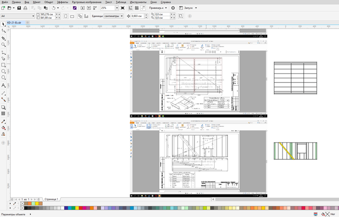Screen dimensions: 339x217
Task: Select the Ellipse tool
Action: (3, 71)
